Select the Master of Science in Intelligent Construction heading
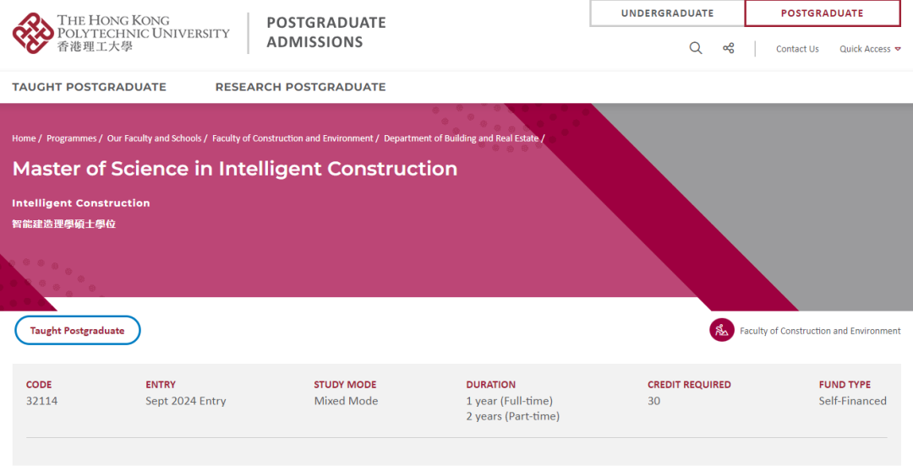This screenshot has width=913, height=476. [x=235, y=169]
